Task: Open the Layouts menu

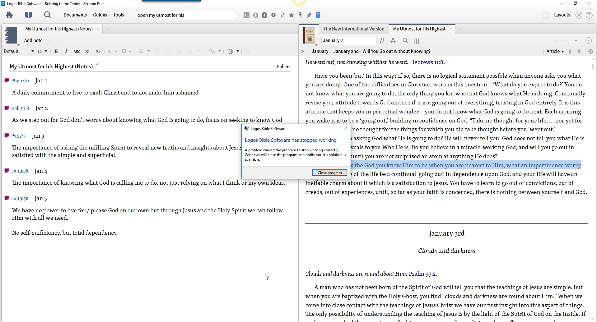Action: click(562, 15)
